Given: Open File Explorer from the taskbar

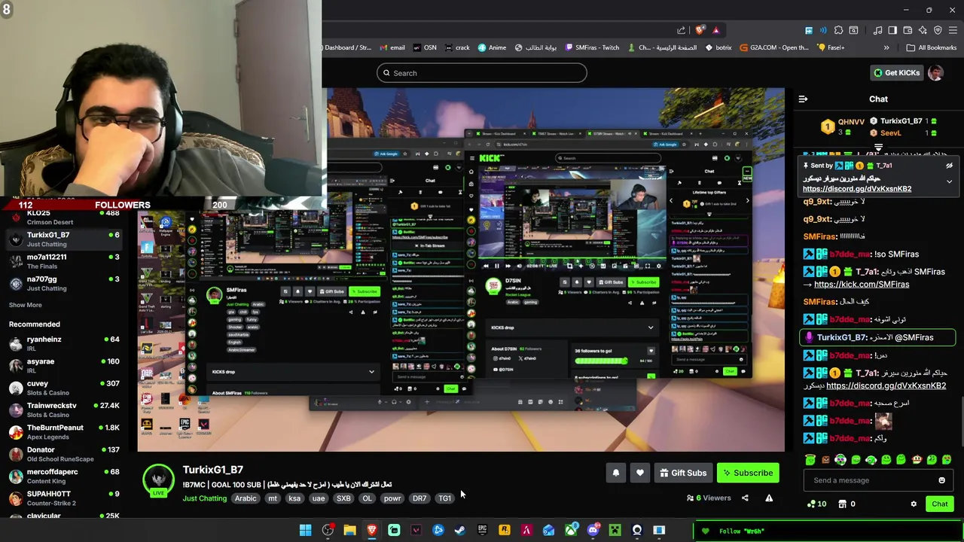Looking at the screenshot, I should pos(349,531).
